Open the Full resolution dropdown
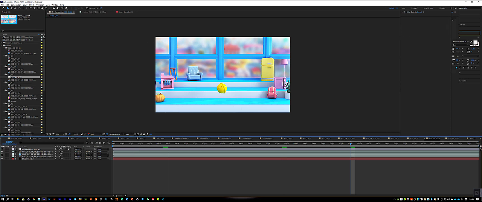The image size is (482, 202). 96,134
